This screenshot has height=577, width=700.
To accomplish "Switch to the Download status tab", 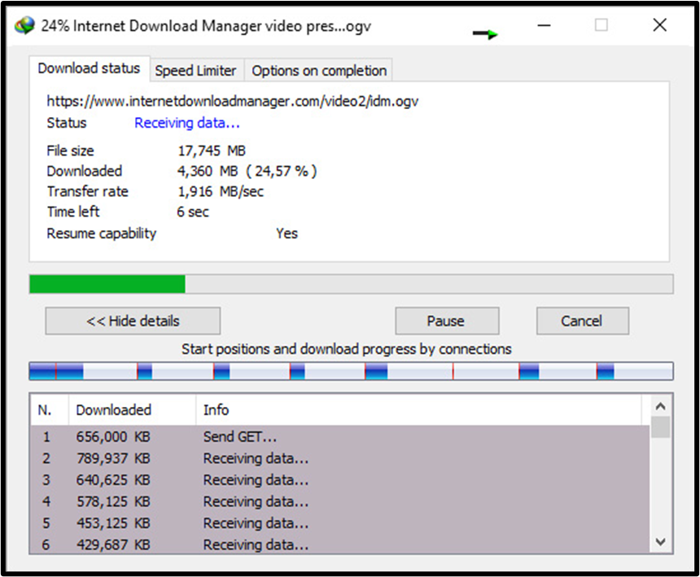I will [89, 68].
